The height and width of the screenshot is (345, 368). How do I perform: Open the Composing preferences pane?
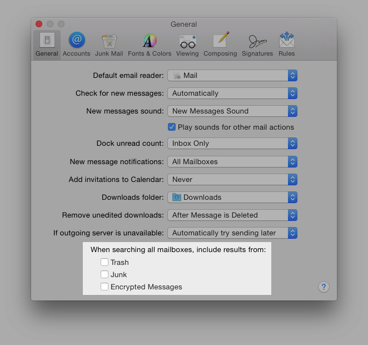coord(220,45)
